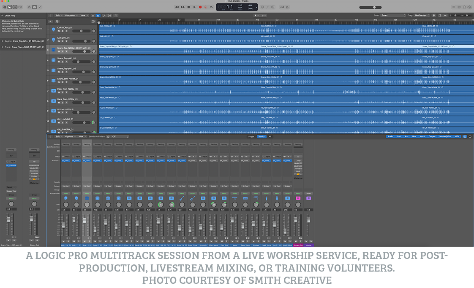Enable record on the Rack_Tom-NORM_01 track

click(66, 103)
